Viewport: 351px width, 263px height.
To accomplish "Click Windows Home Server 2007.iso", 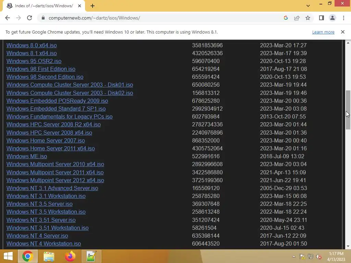I will coord(46,140).
